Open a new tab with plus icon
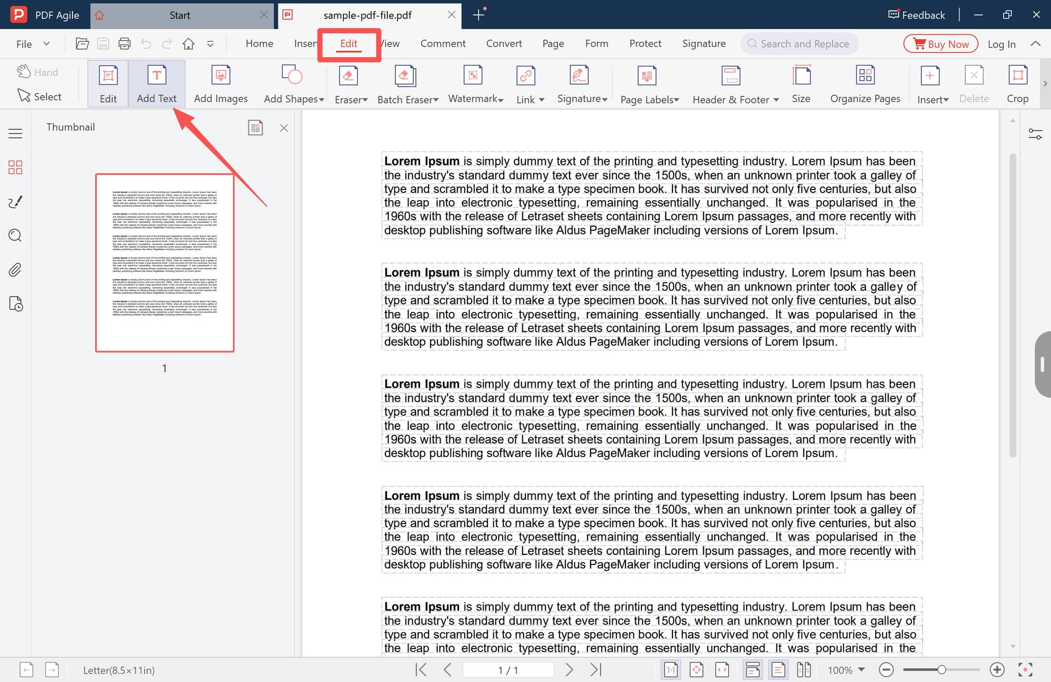The width and height of the screenshot is (1051, 682). tap(478, 15)
